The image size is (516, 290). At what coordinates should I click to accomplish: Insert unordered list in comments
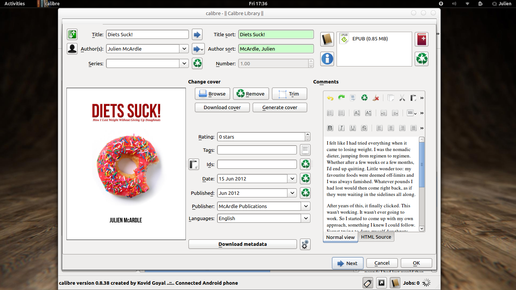(341, 113)
